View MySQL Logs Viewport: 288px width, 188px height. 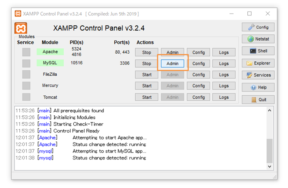pyautogui.click(x=224, y=63)
